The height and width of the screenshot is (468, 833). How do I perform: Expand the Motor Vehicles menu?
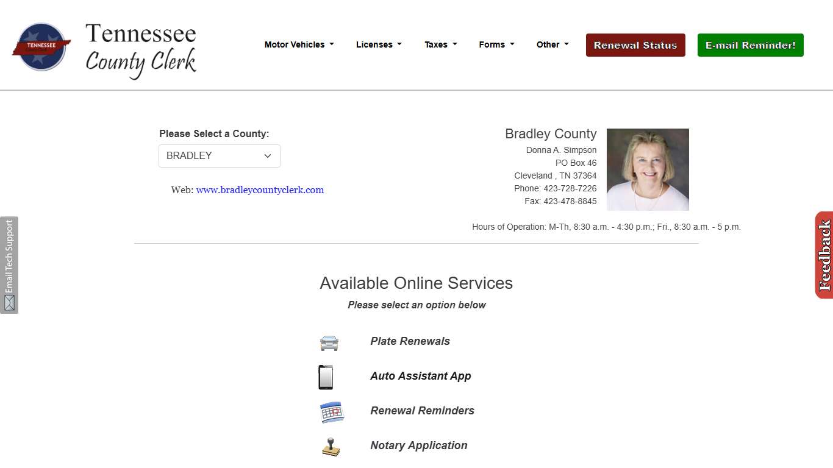click(x=299, y=44)
